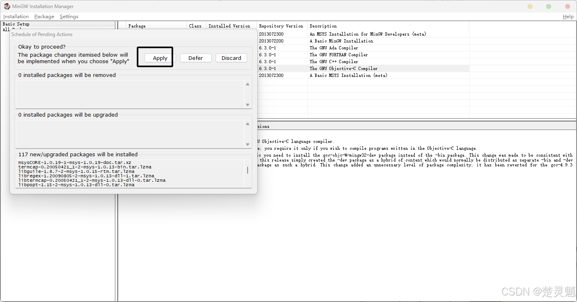Select row 'The GNU C++ Compiler'
Screen dimensions: 577x302
click(334, 62)
